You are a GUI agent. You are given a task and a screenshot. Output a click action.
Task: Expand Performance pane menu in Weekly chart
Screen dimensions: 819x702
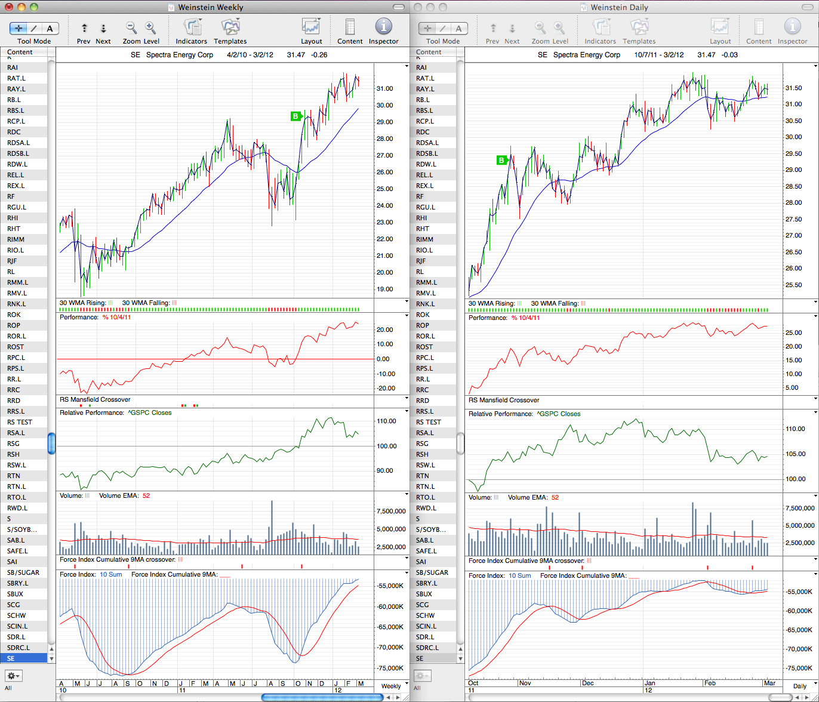click(407, 317)
